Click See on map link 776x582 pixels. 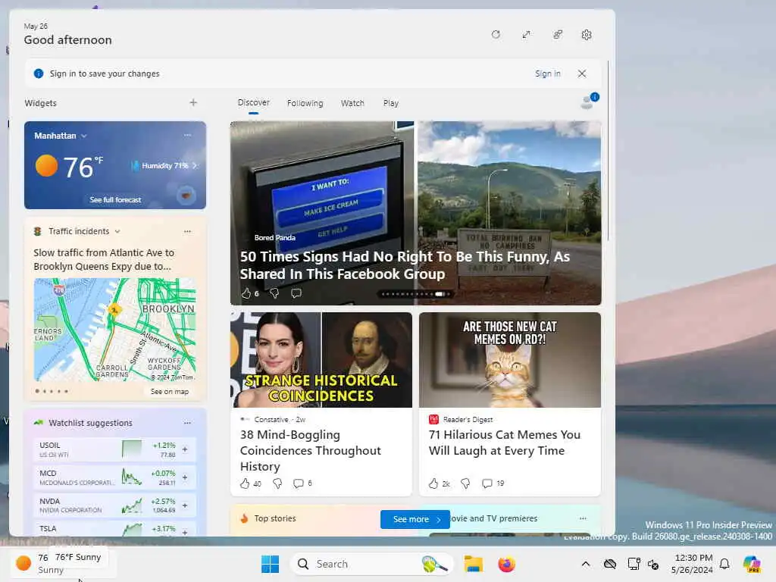169,392
